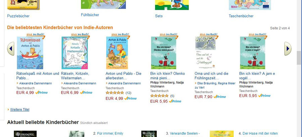Go to previous page of Indie-Autoren carousel
Screen dimensions: 302x137
click(11, 49)
